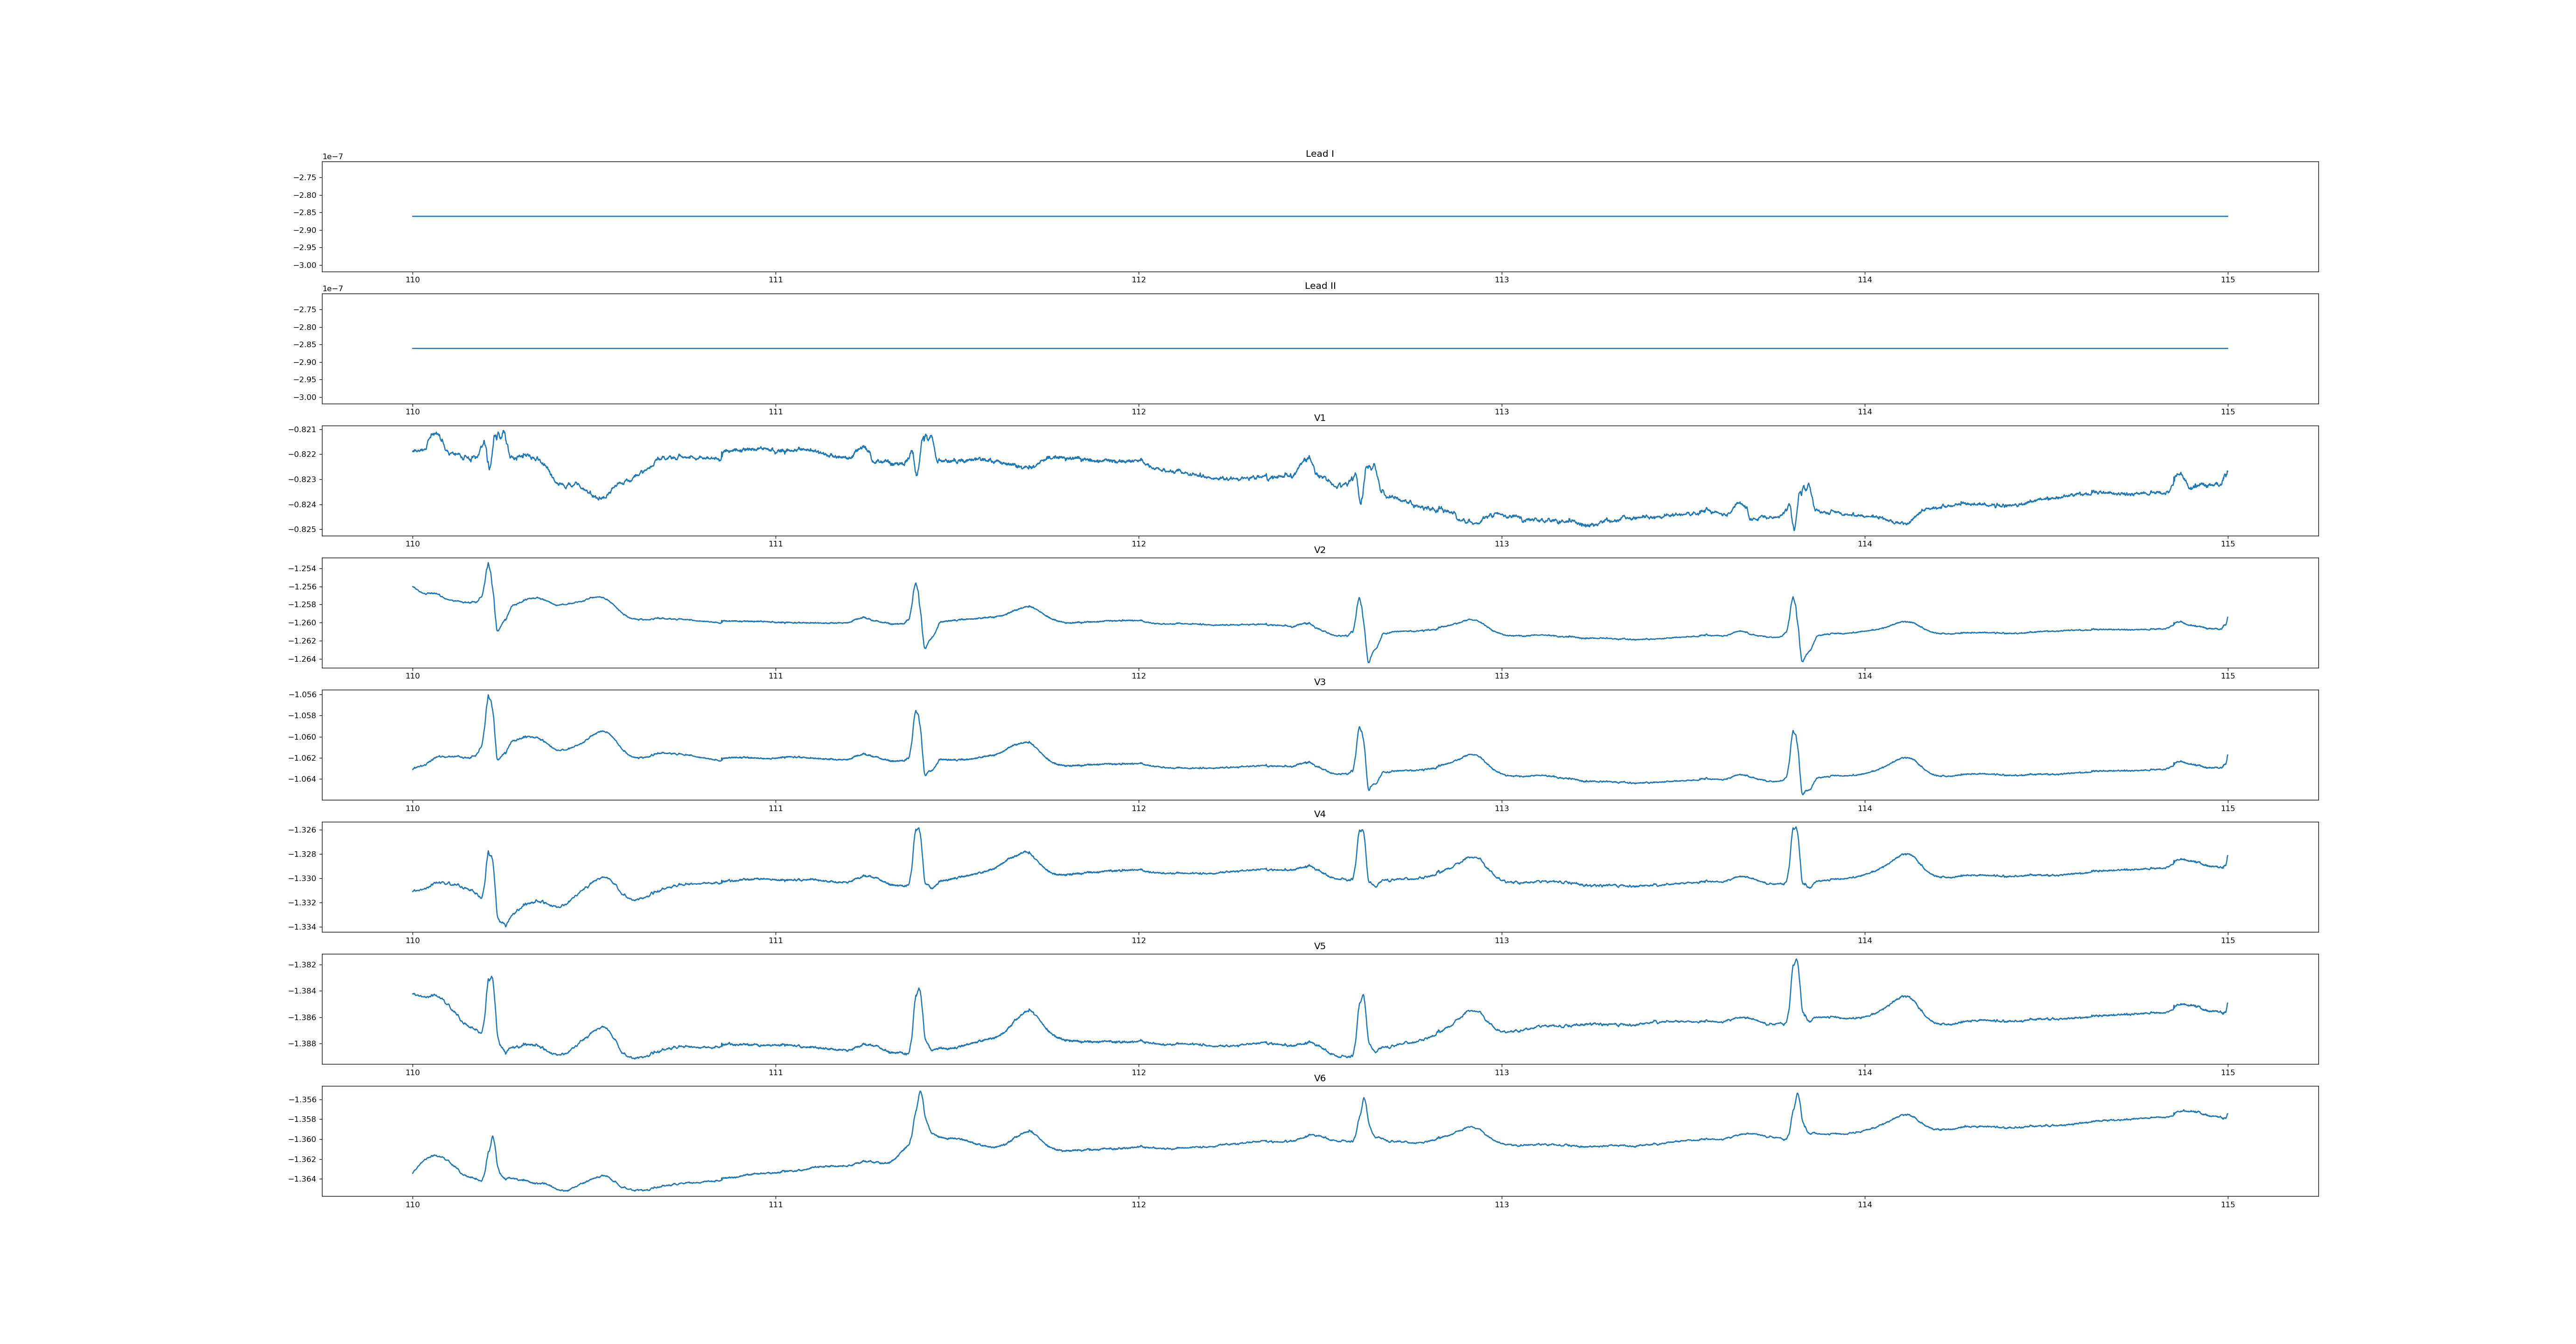Click the -1.364 y-axis tick of V6
2576x1344 pixels.
pyautogui.click(x=303, y=1179)
